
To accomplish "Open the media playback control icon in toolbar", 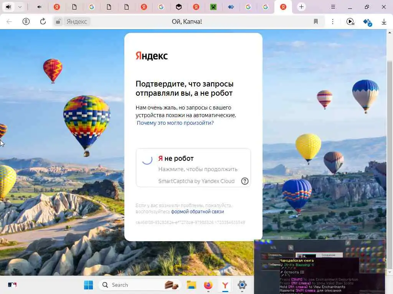I will click(x=350, y=22).
